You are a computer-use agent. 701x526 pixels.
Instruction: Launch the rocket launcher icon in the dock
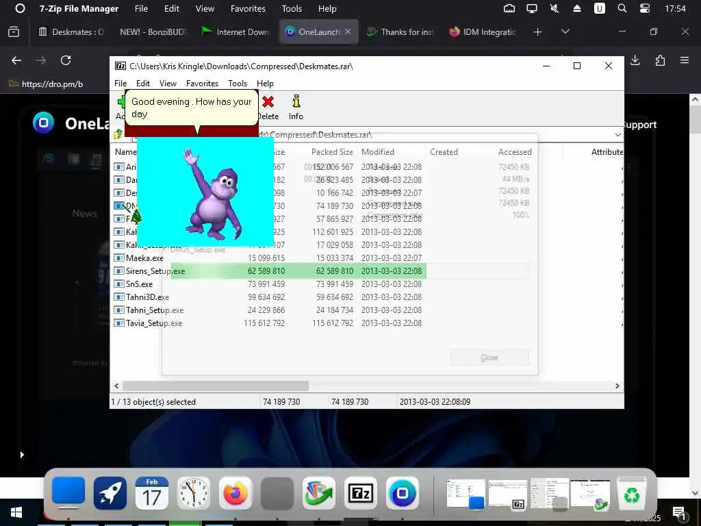tap(110, 493)
